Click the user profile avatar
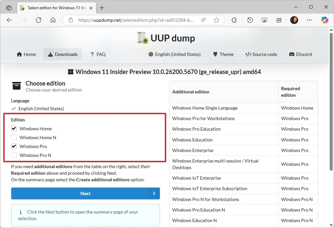Viewport: 334px width, 228px height. pyautogui.click(x=294, y=20)
